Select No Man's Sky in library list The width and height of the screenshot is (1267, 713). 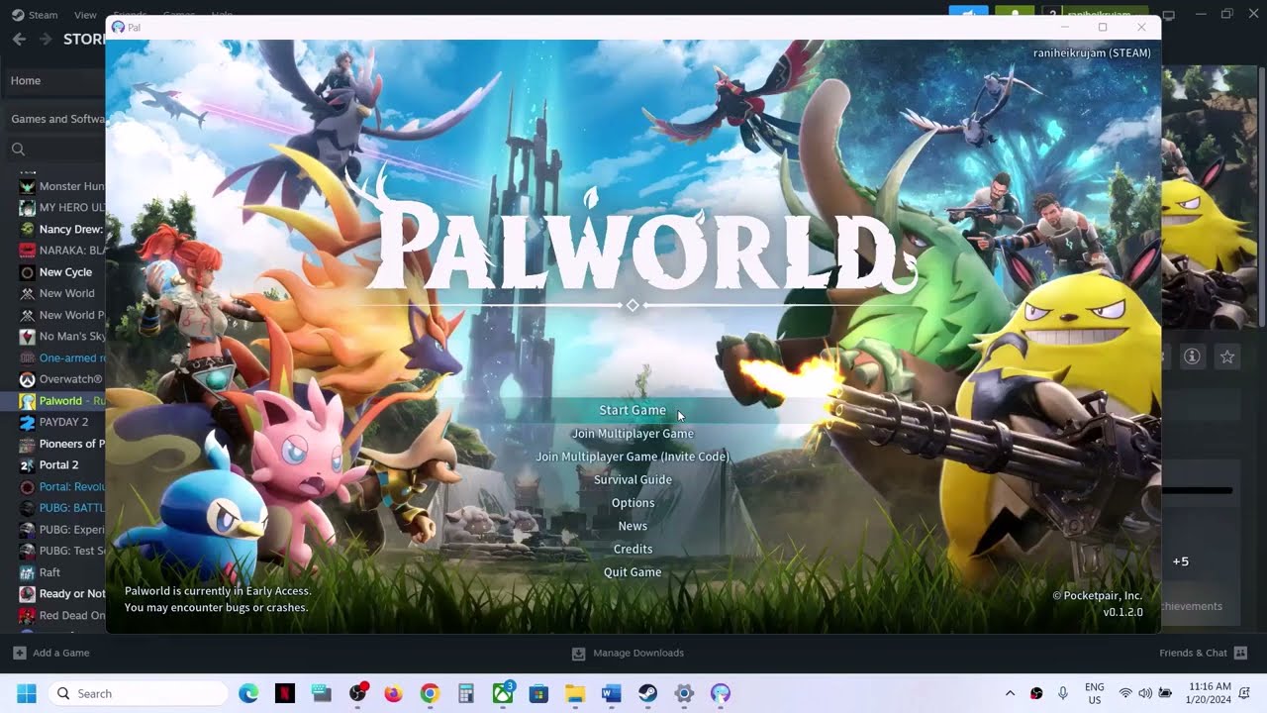pos(62,337)
